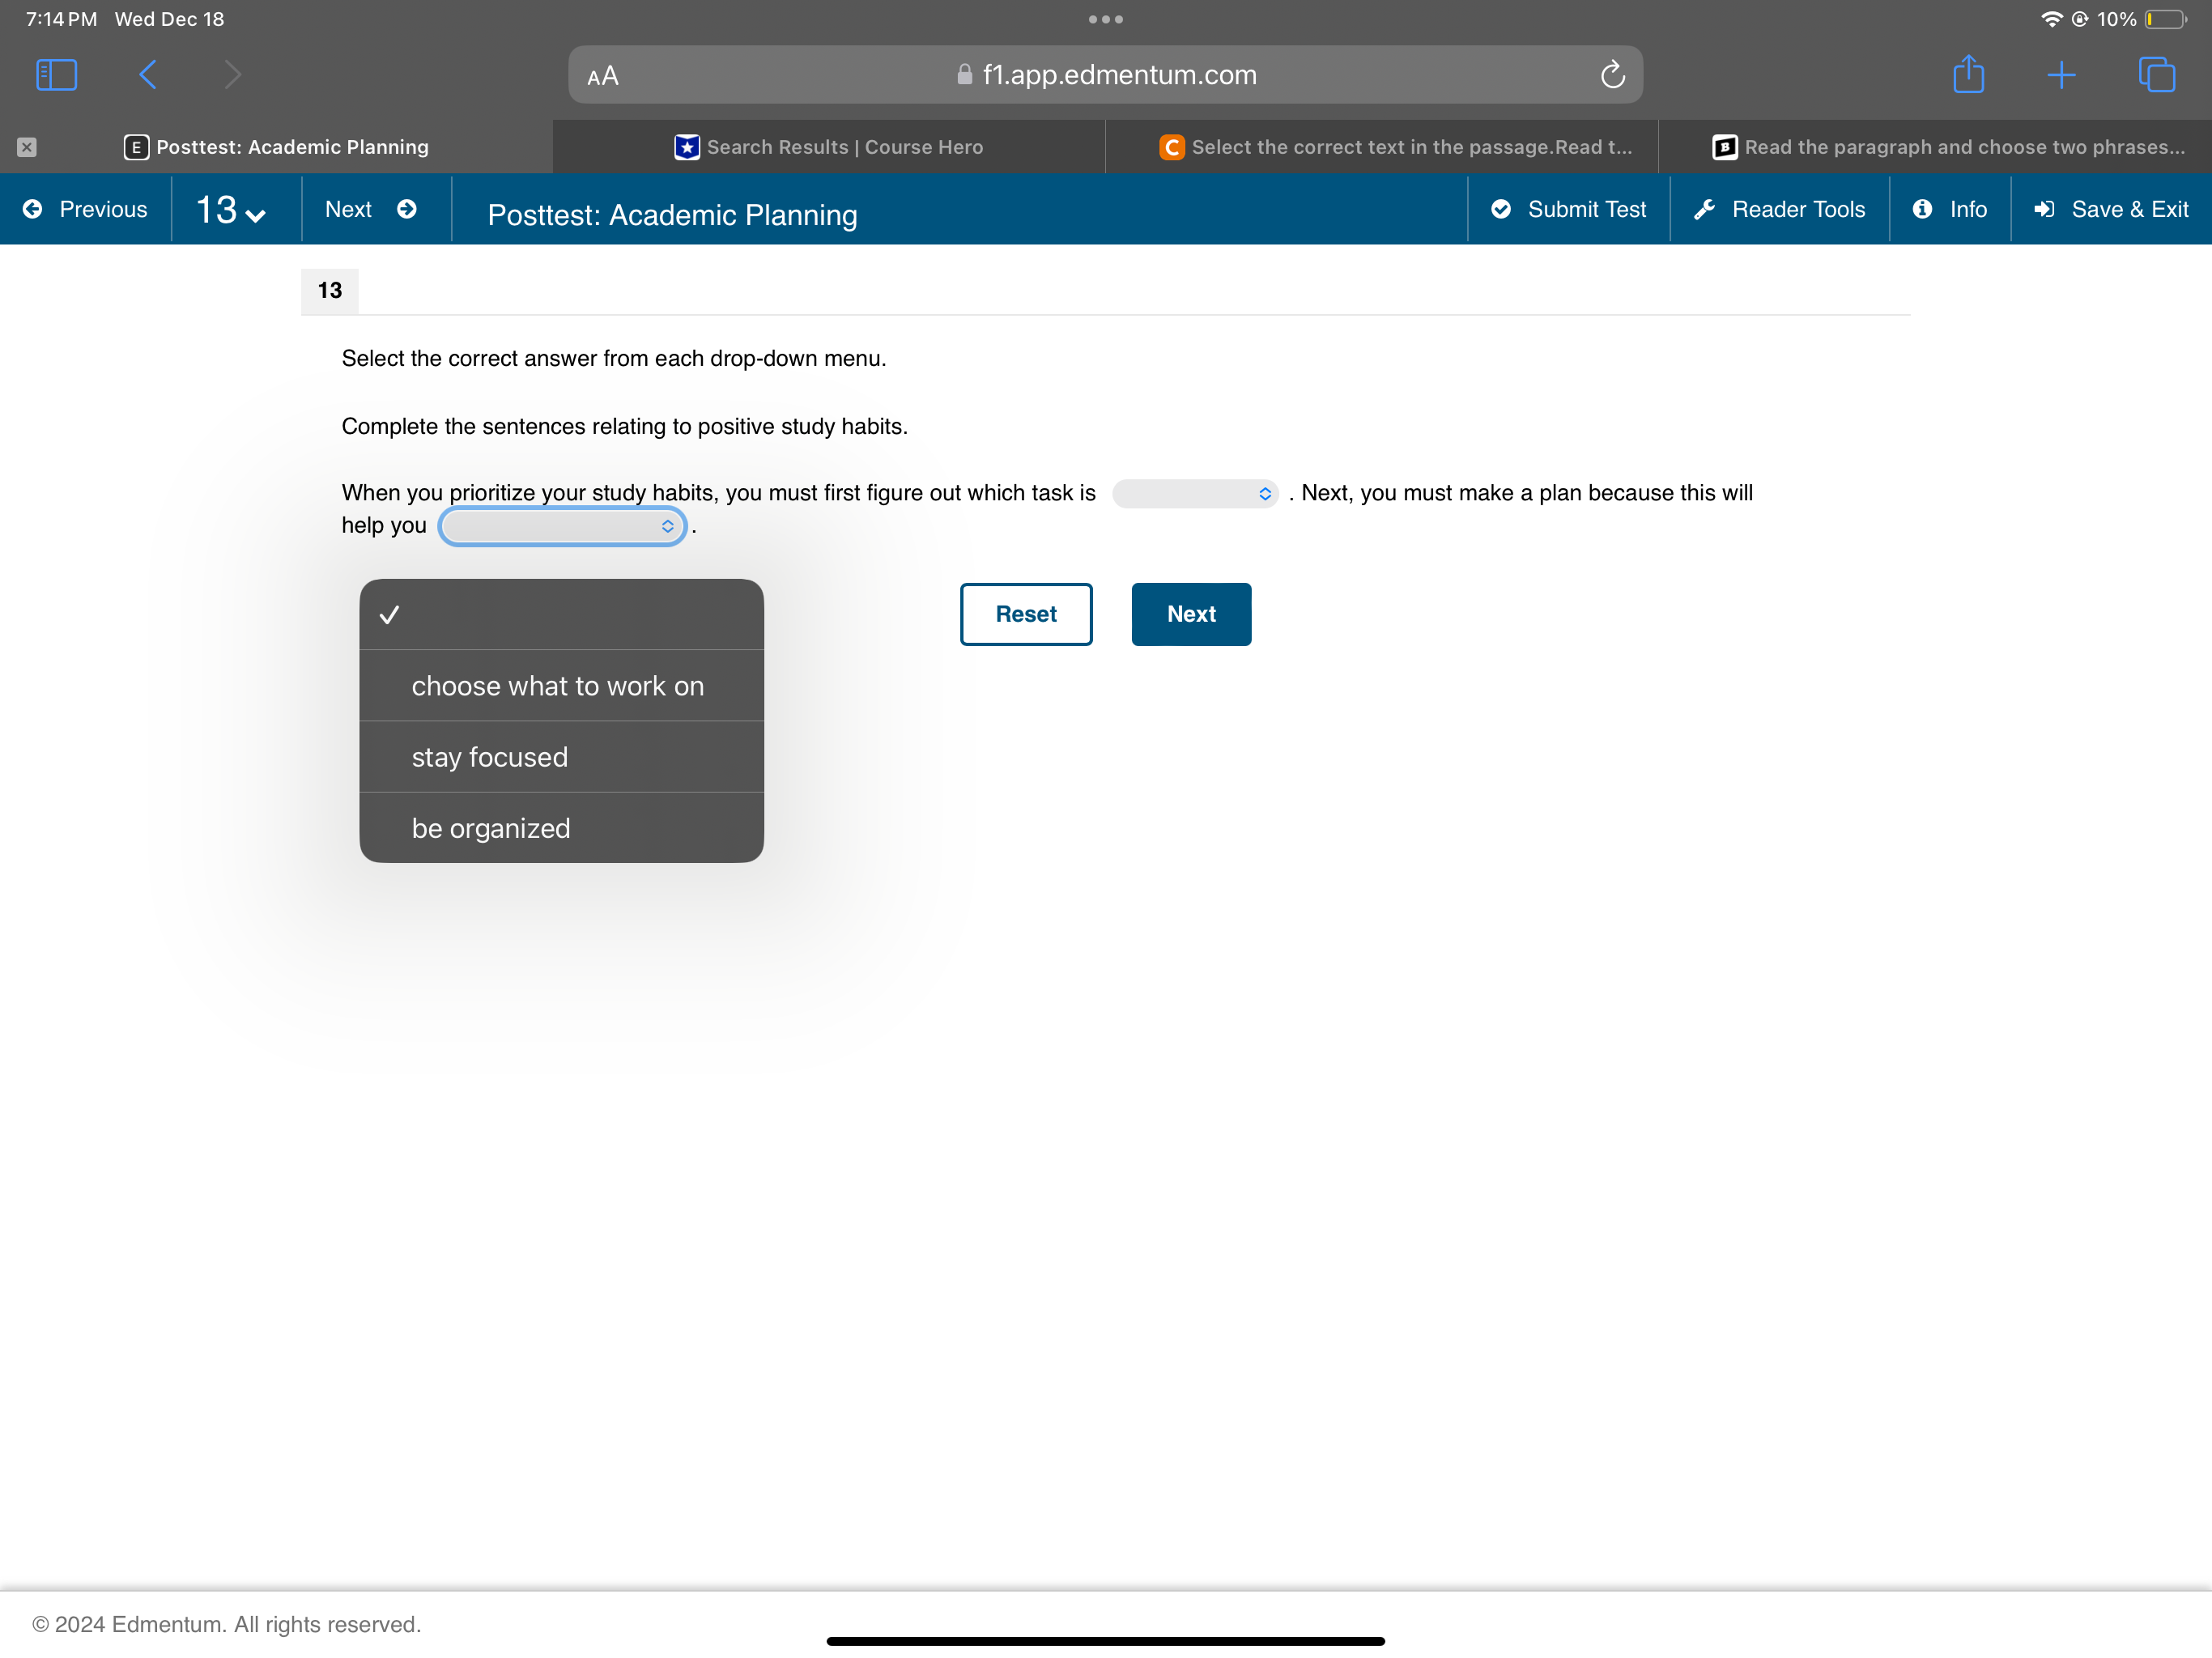Viewport: 2212px width, 1658px height.
Task: Open the Info panel
Action: (x=1950, y=209)
